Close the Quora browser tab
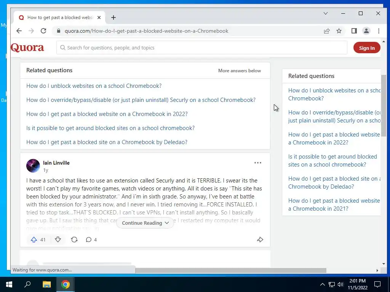 pos(99,17)
